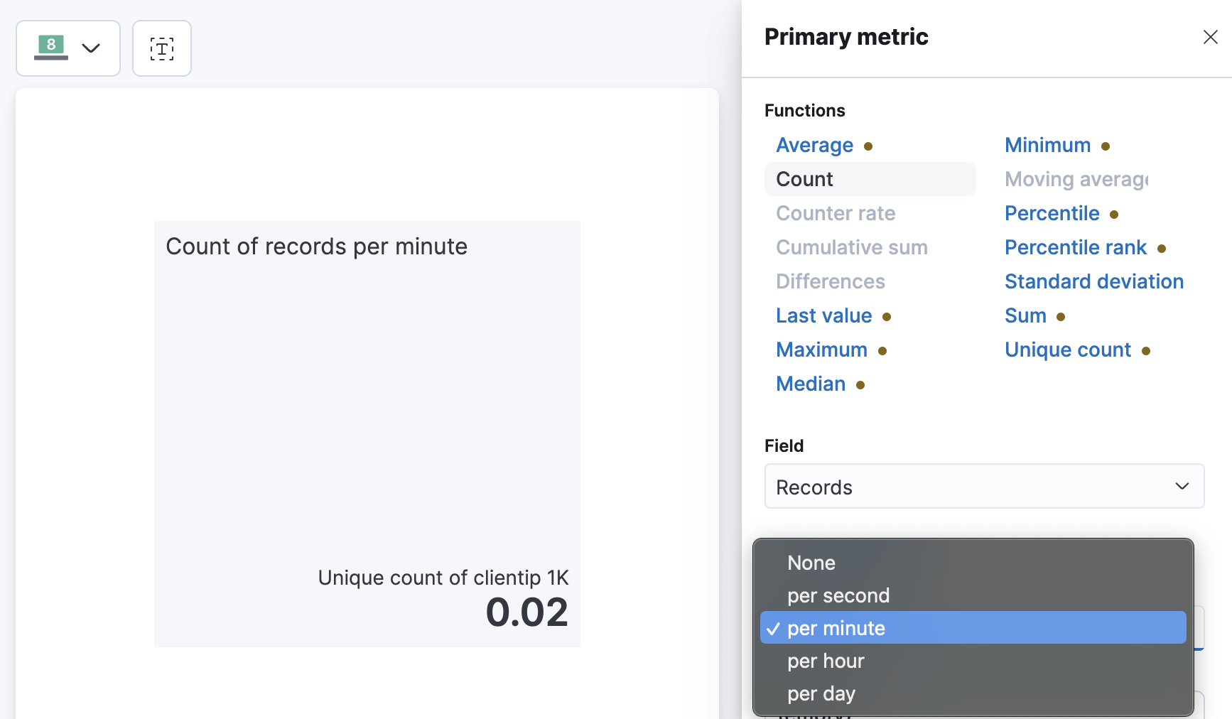Choose Unique count as the function
Screen dimensions: 1232x719
(x=1067, y=350)
